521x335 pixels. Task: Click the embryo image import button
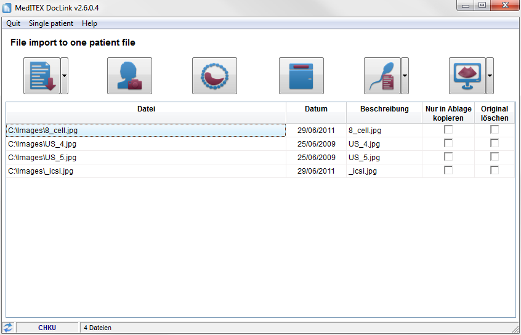point(215,76)
